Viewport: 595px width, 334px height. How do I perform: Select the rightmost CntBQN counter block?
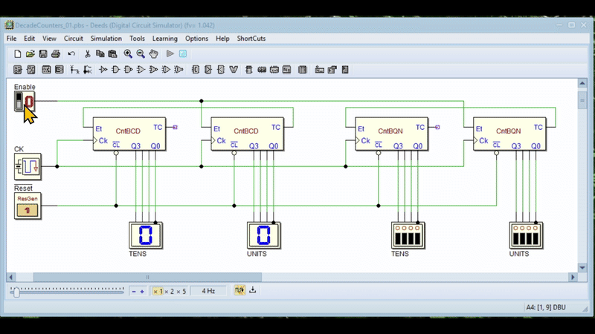[509, 134]
